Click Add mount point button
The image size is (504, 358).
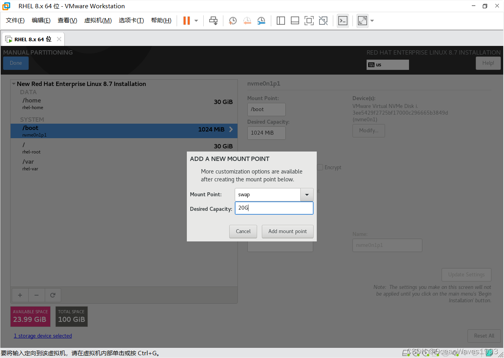[288, 232]
